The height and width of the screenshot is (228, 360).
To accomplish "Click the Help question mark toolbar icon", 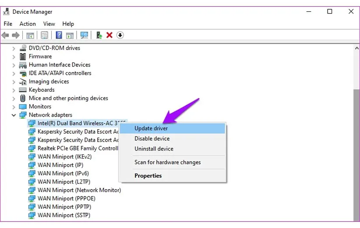I will 59,35.
